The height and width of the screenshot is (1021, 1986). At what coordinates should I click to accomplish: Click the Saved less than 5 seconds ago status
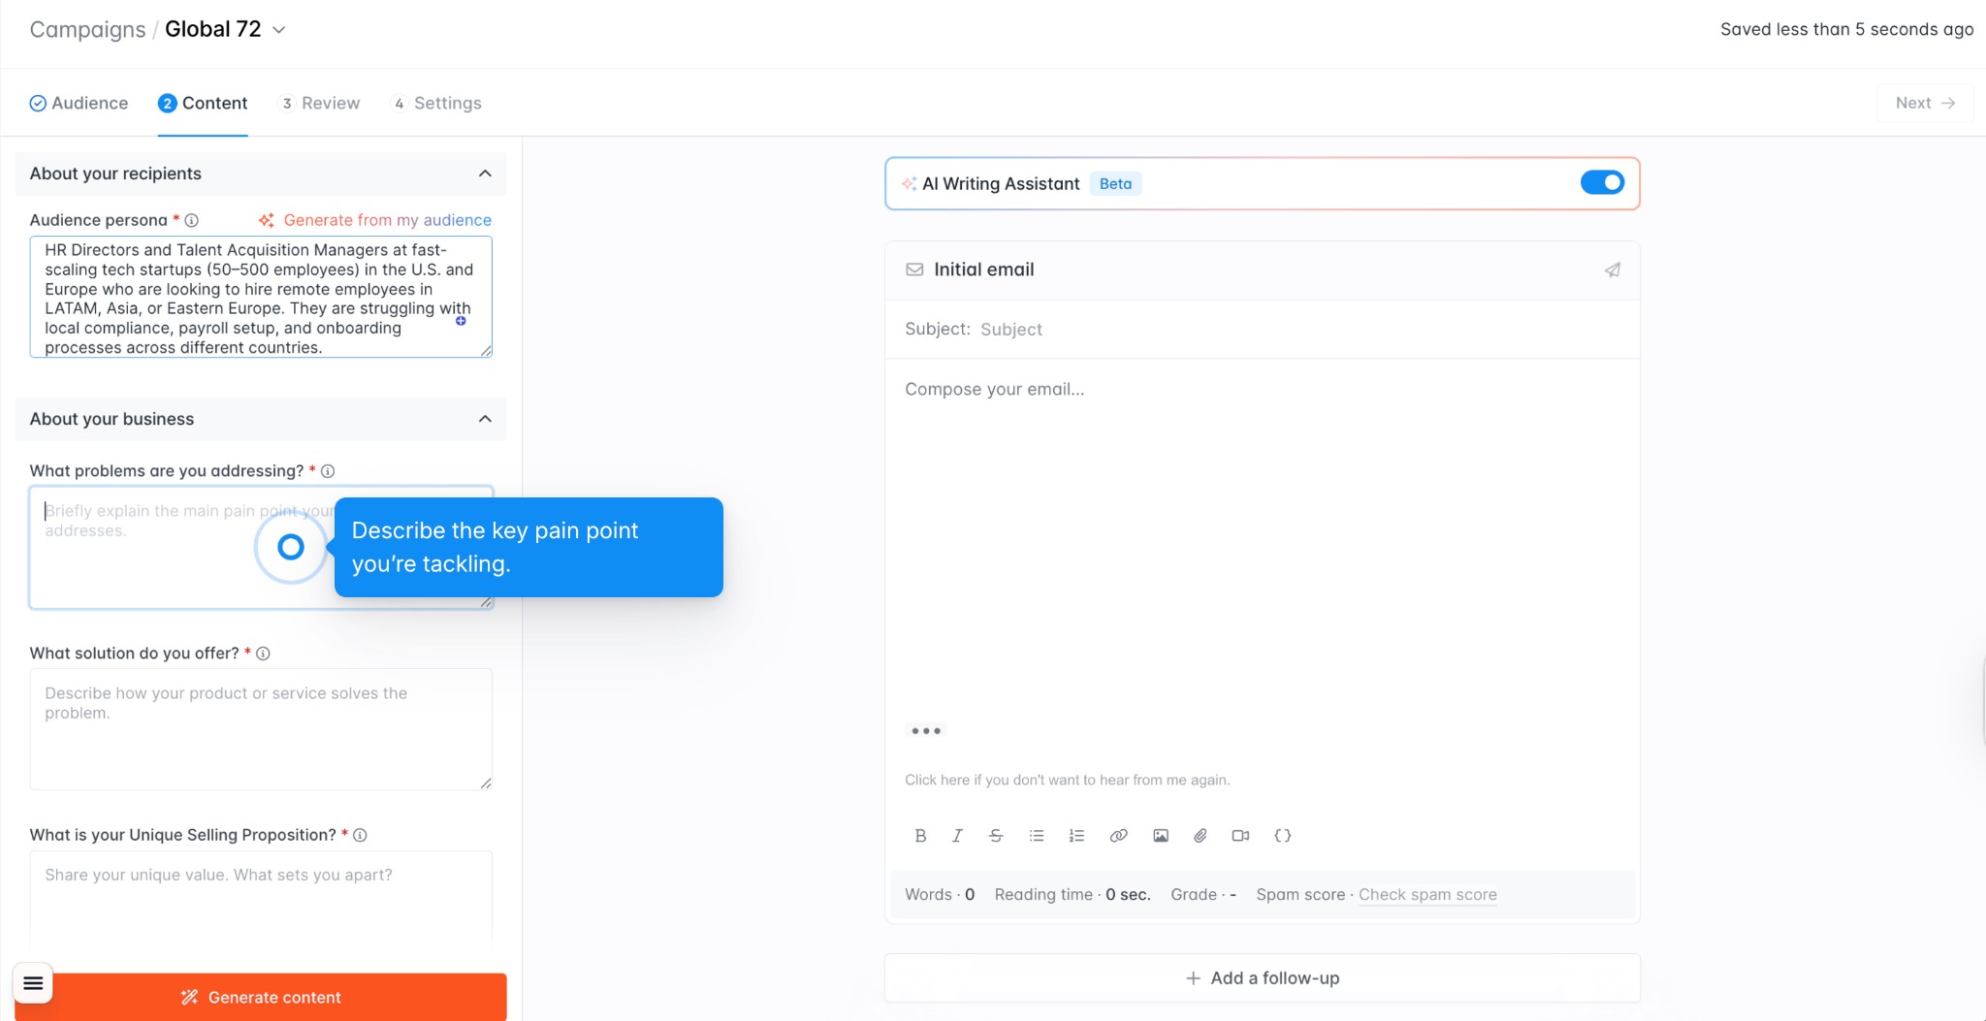(x=1846, y=29)
